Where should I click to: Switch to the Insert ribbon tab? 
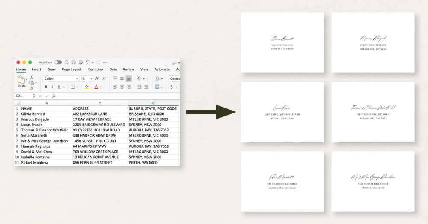tap(36, 69)
